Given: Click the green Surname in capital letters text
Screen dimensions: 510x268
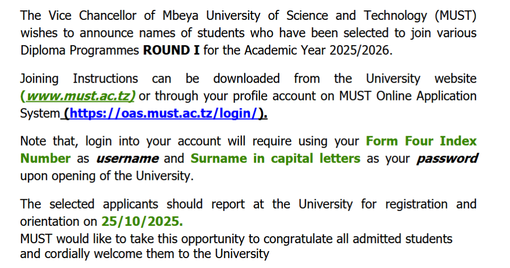Looking at the screenshot, I should (x=275, y=159).
